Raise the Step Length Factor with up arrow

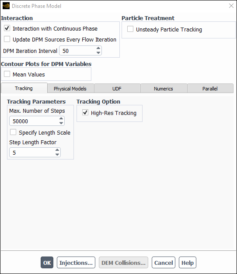[57, 150]
